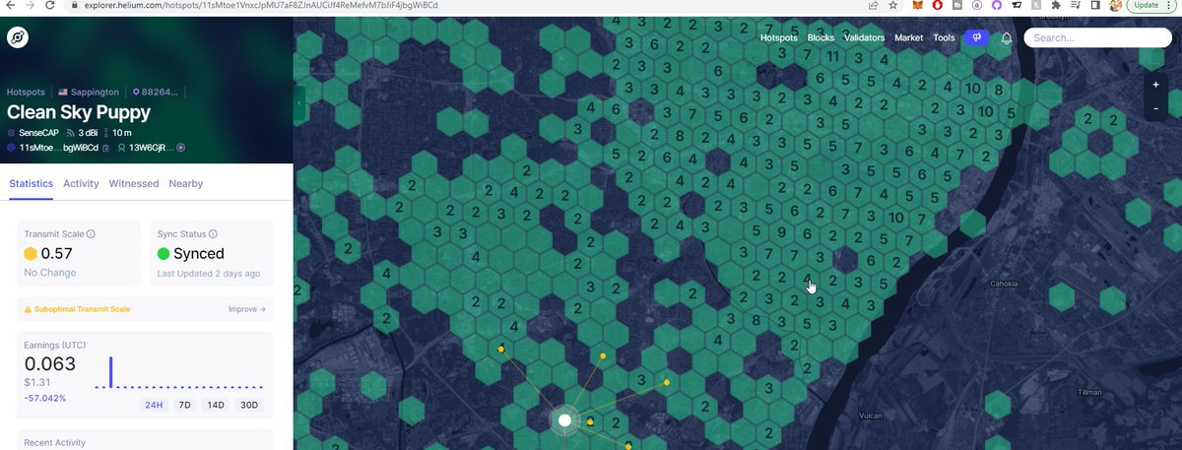Click the blue megaphone announcement button
The width and height of the screenshot is (1182, 450).
click(x=976, y=37)
